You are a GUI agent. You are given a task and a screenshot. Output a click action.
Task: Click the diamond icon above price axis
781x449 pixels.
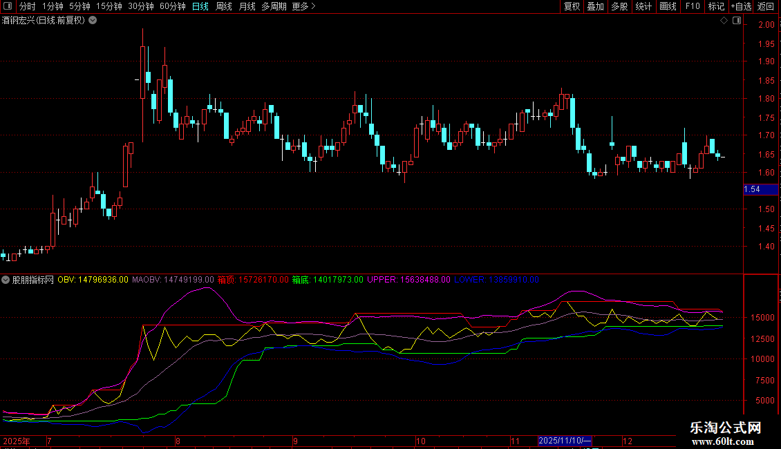click(724, 21)
